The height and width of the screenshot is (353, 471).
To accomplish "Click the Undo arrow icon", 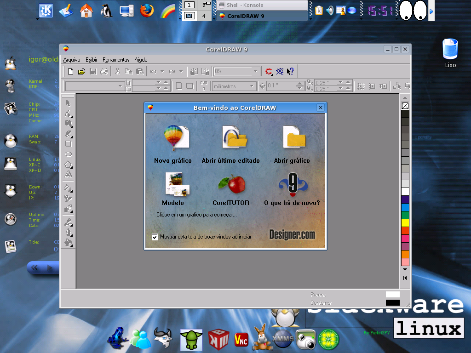I will point(153,71).
